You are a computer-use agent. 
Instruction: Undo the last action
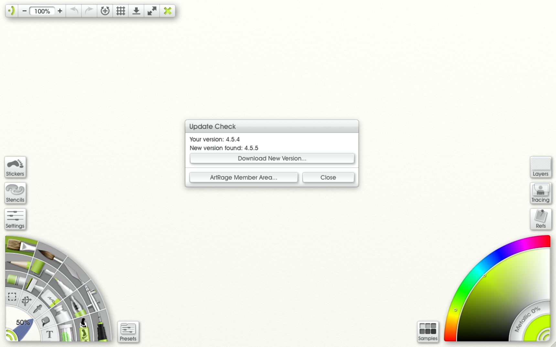74,11
